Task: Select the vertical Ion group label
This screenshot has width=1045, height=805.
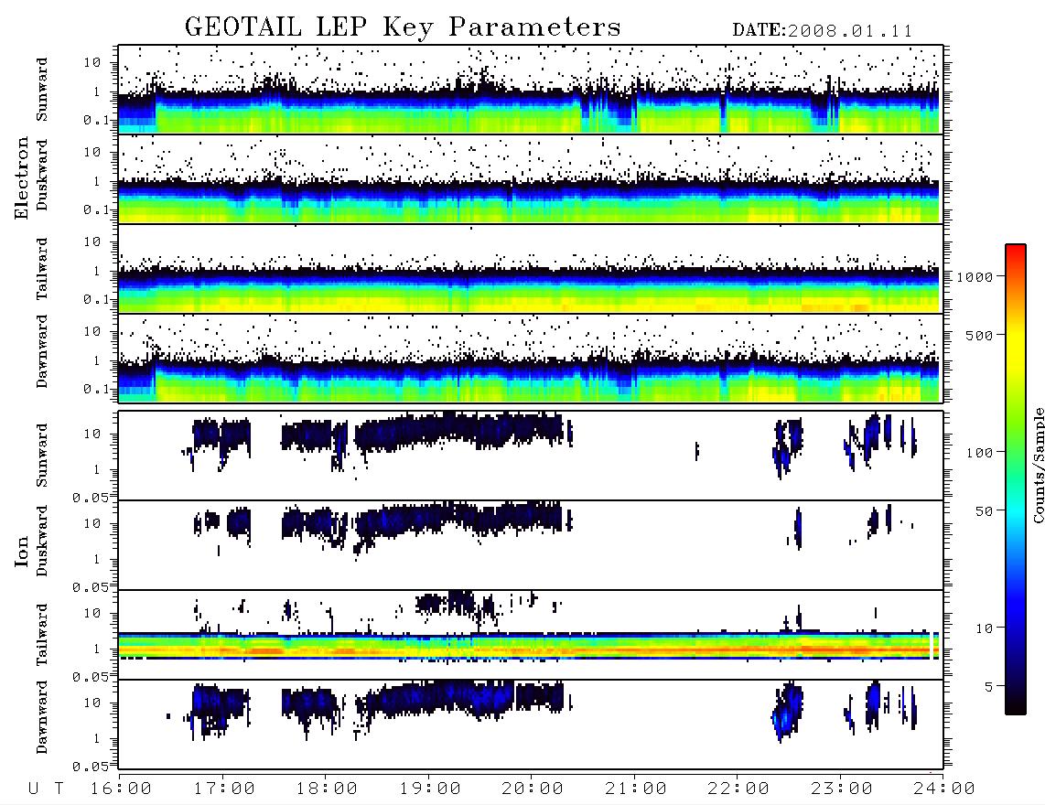Action: point(21,552)
